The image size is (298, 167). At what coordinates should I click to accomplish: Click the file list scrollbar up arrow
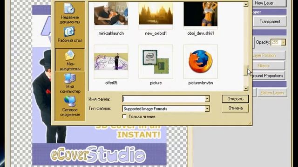tap(246, 4)
